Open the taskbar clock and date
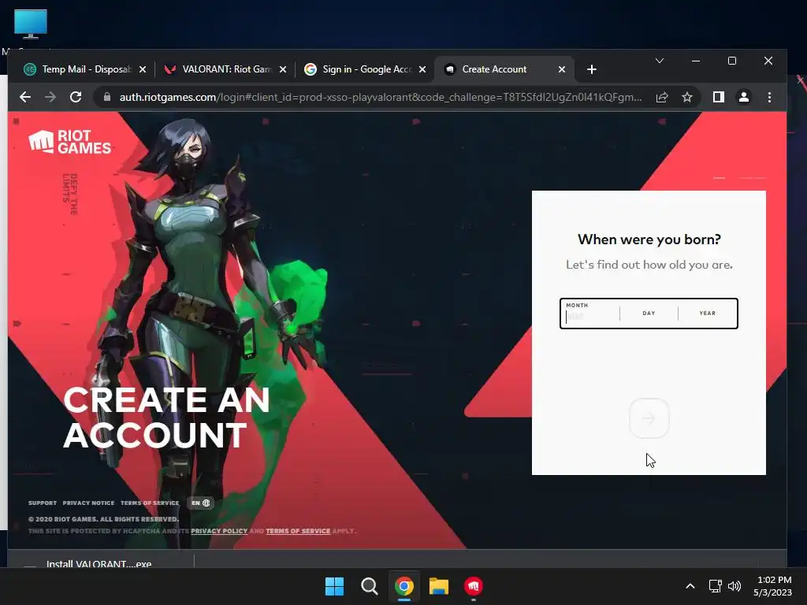807x605 pixels. [x=773, y=586]
